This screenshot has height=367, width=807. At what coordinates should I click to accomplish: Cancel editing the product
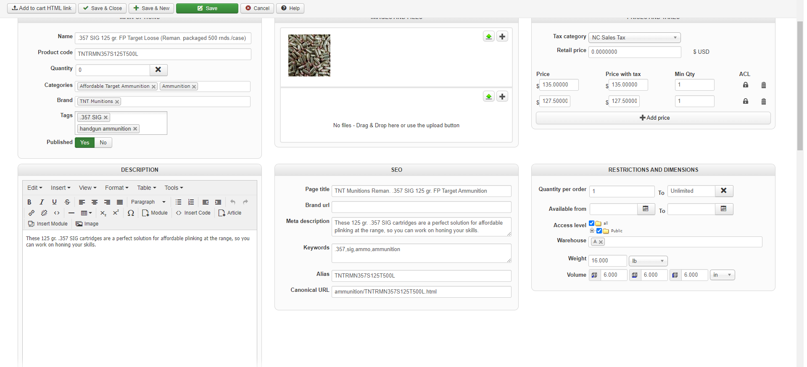point(257,8)
